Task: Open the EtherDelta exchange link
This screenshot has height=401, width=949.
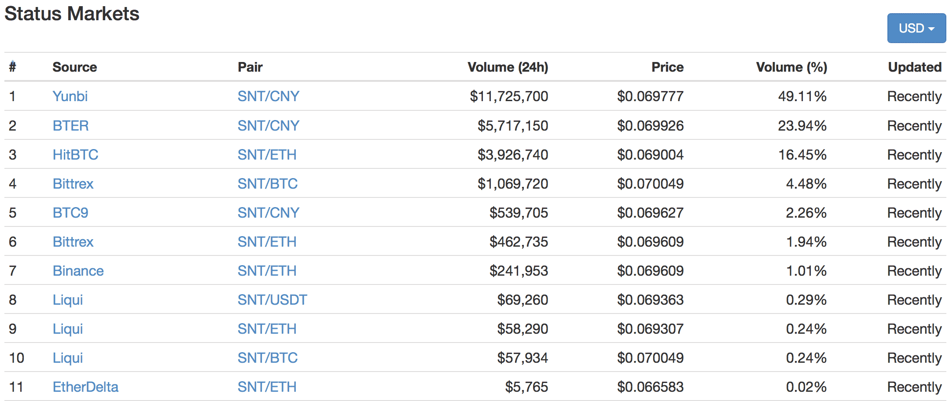Action: (85, 386)
